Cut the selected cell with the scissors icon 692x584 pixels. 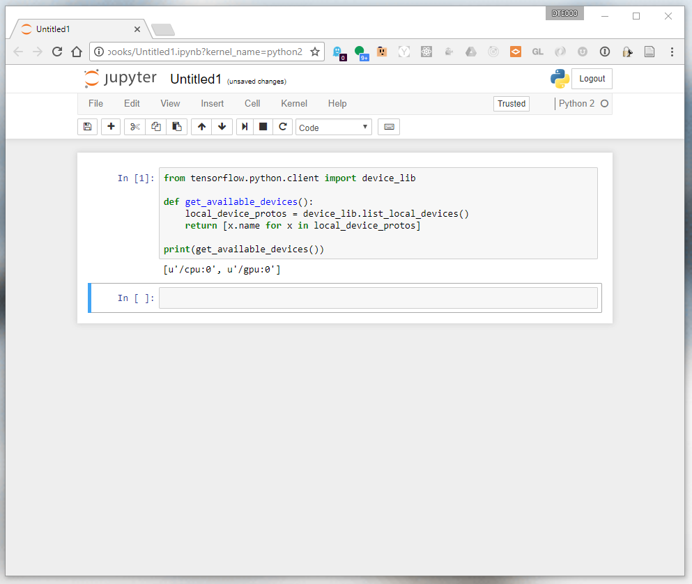pyautogui.click(x=135, y=127)
